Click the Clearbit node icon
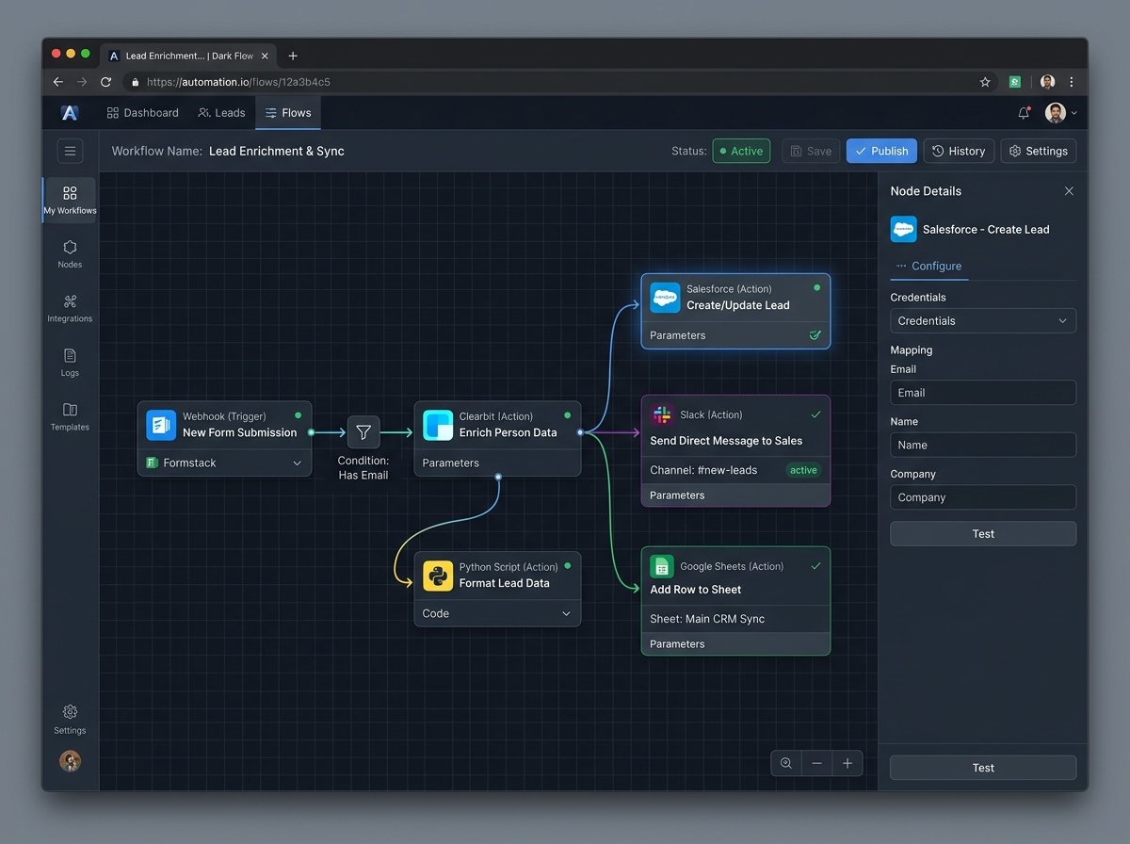The height and width of the screenshot is (844, 1130). point(438,425)
